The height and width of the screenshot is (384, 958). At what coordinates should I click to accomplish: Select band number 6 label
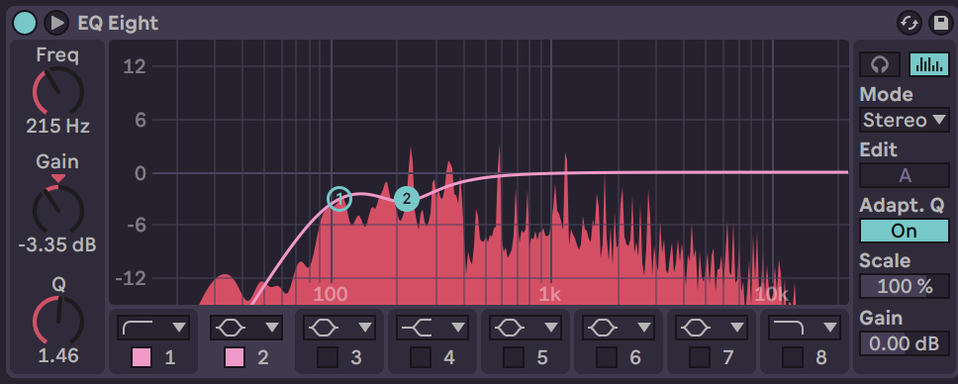[x=635, y=357]
